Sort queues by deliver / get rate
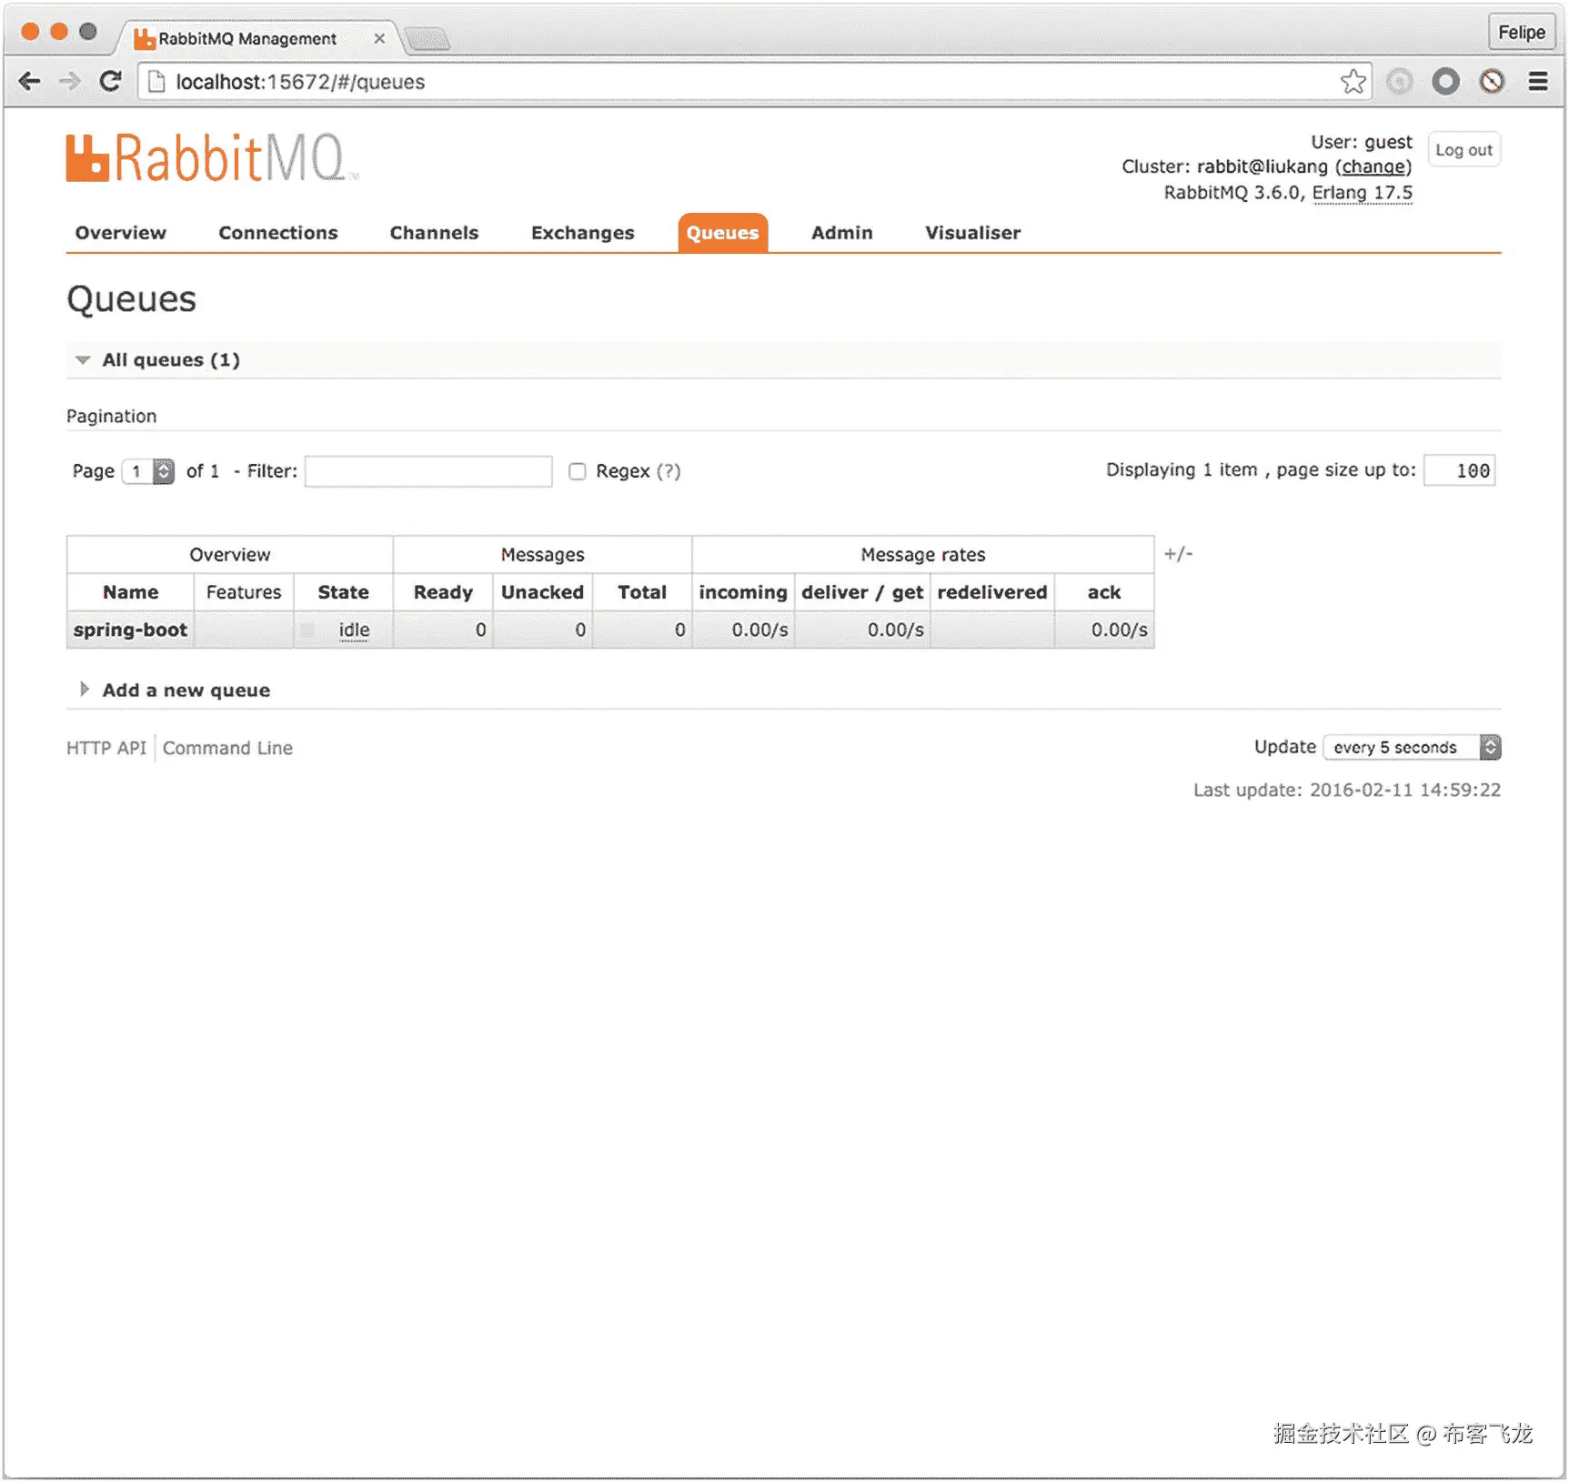This screenshot has width=1569, height=1482. coord(862,592)
